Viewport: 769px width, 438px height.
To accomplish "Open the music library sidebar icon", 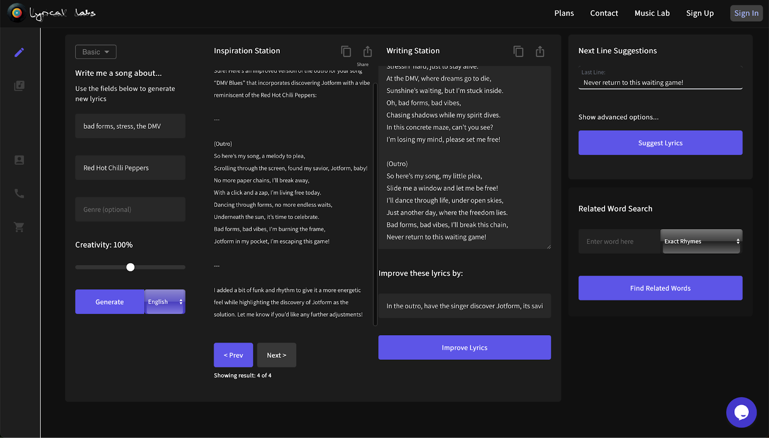I will (x=19, y=86).
